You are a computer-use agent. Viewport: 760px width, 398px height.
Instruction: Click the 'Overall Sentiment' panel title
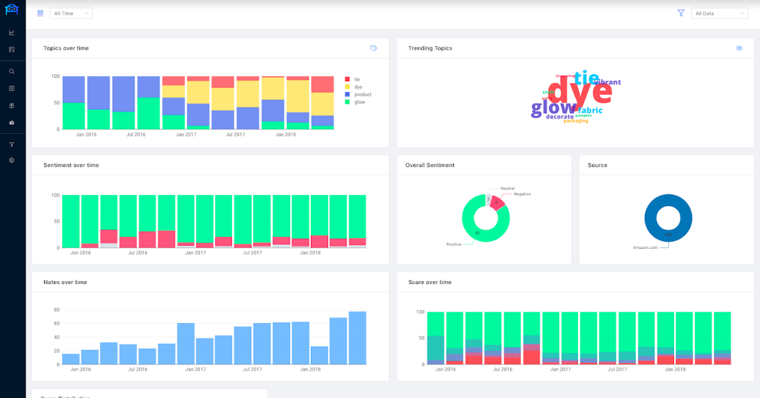[x=430, y=165]
